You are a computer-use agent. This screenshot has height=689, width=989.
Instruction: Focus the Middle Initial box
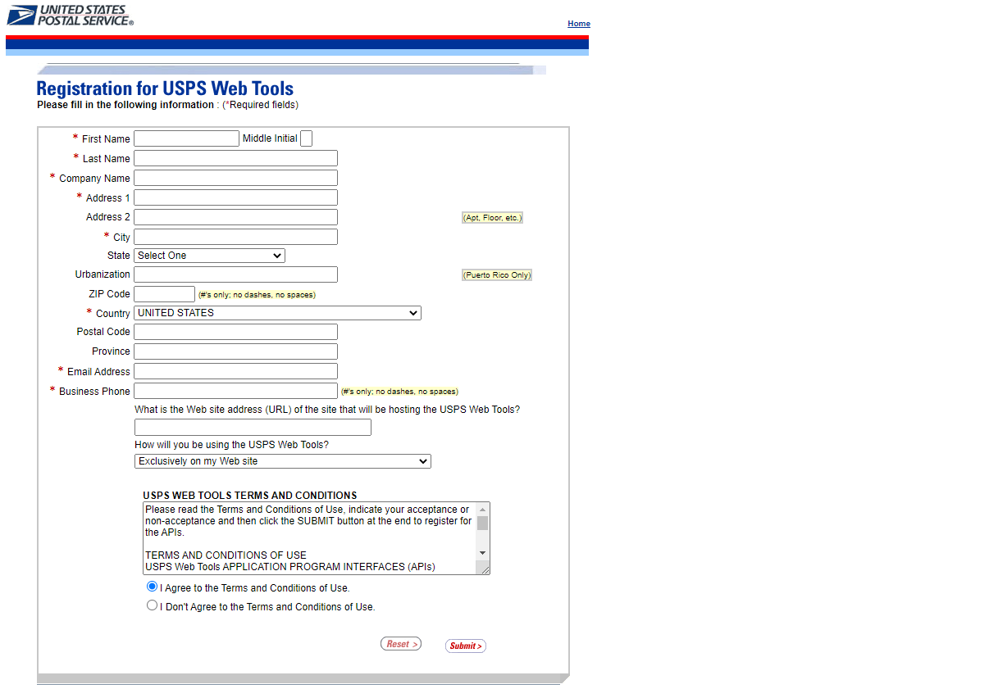click(306, 138)
